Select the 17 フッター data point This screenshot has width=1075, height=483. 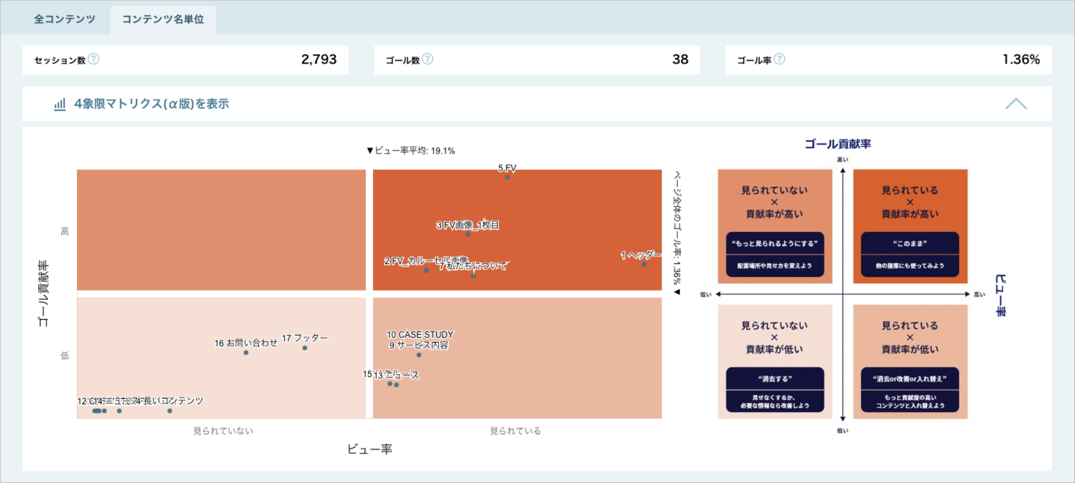[x=305, y=348]
